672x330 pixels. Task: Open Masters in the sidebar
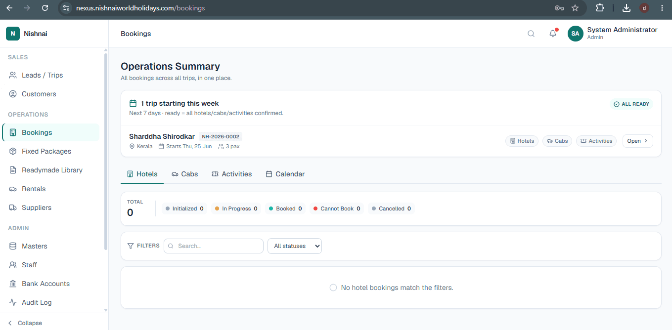[x=51, y=246]
